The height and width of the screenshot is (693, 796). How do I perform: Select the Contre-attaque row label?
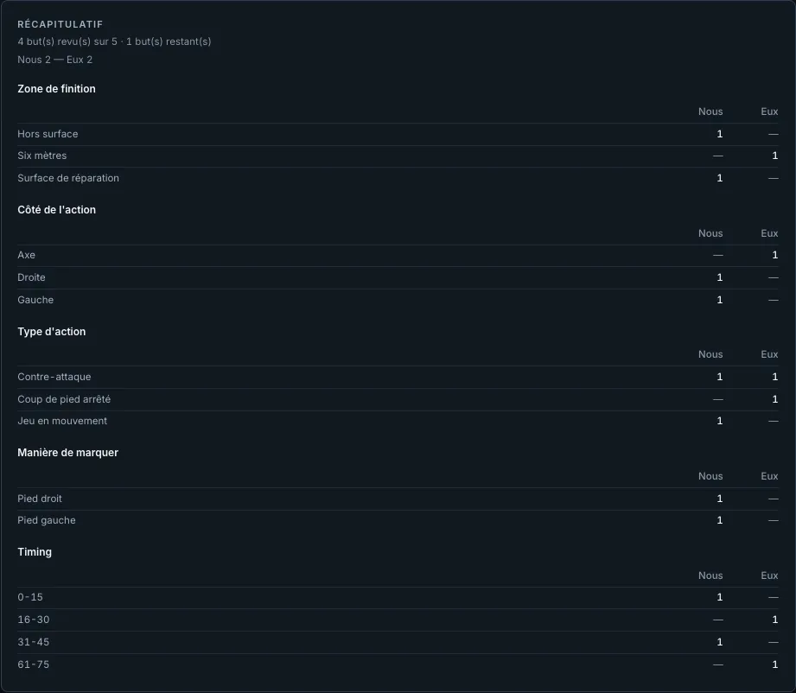coord(54,377)
